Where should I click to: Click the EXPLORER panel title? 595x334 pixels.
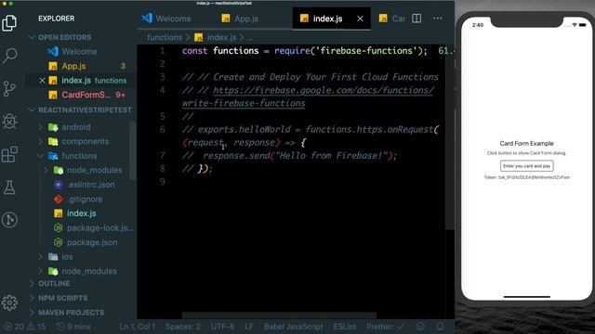56,19
